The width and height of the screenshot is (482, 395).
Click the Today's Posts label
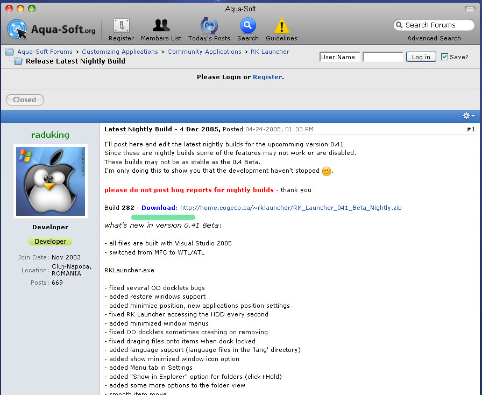coord(209,38)
